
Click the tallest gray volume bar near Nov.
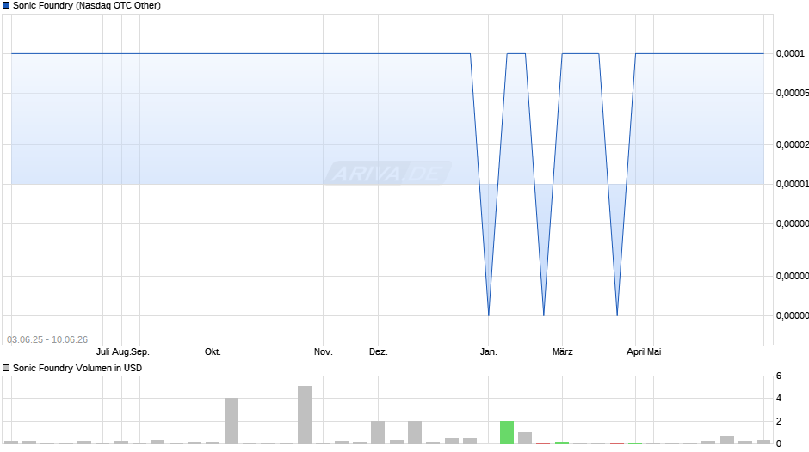[305, 415]
